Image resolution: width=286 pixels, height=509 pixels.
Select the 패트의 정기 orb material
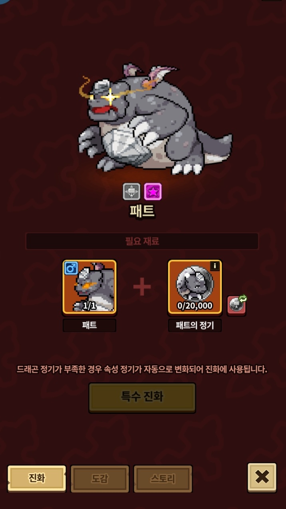point(195,287)
